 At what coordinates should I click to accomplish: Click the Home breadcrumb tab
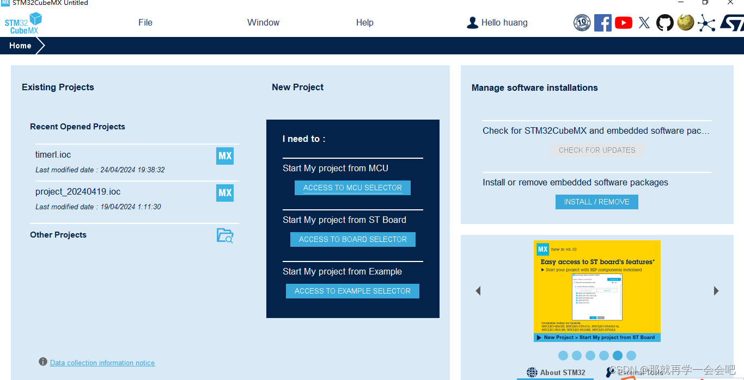20,46
